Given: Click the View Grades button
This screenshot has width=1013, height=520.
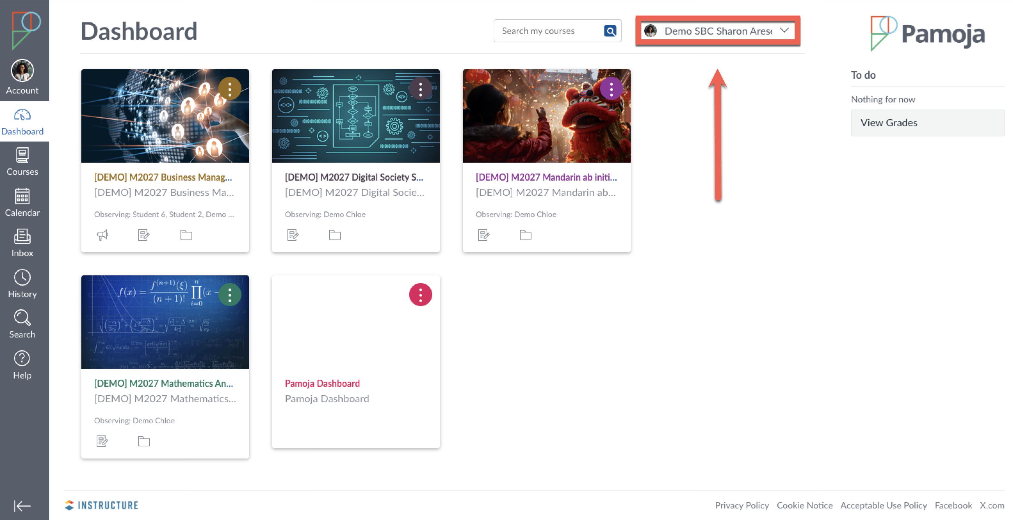Looking at the screenshot, I should pos(927,123).
